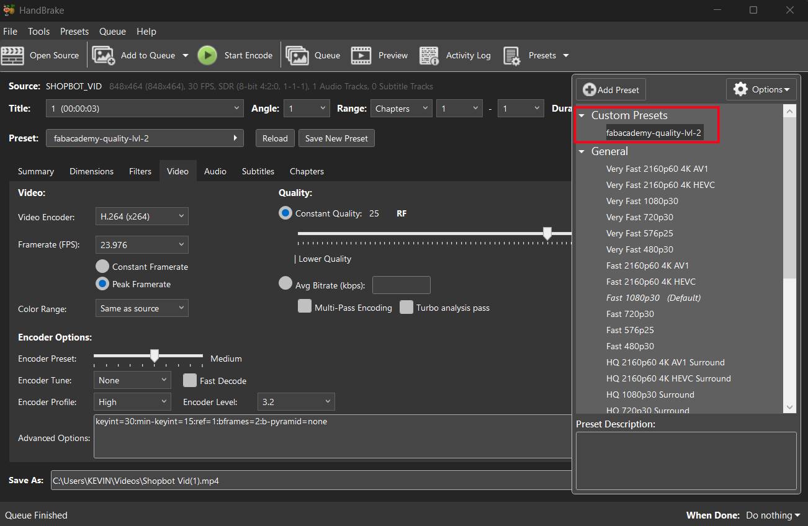Collapse the Custom Presets tree group

pos(581,115)
